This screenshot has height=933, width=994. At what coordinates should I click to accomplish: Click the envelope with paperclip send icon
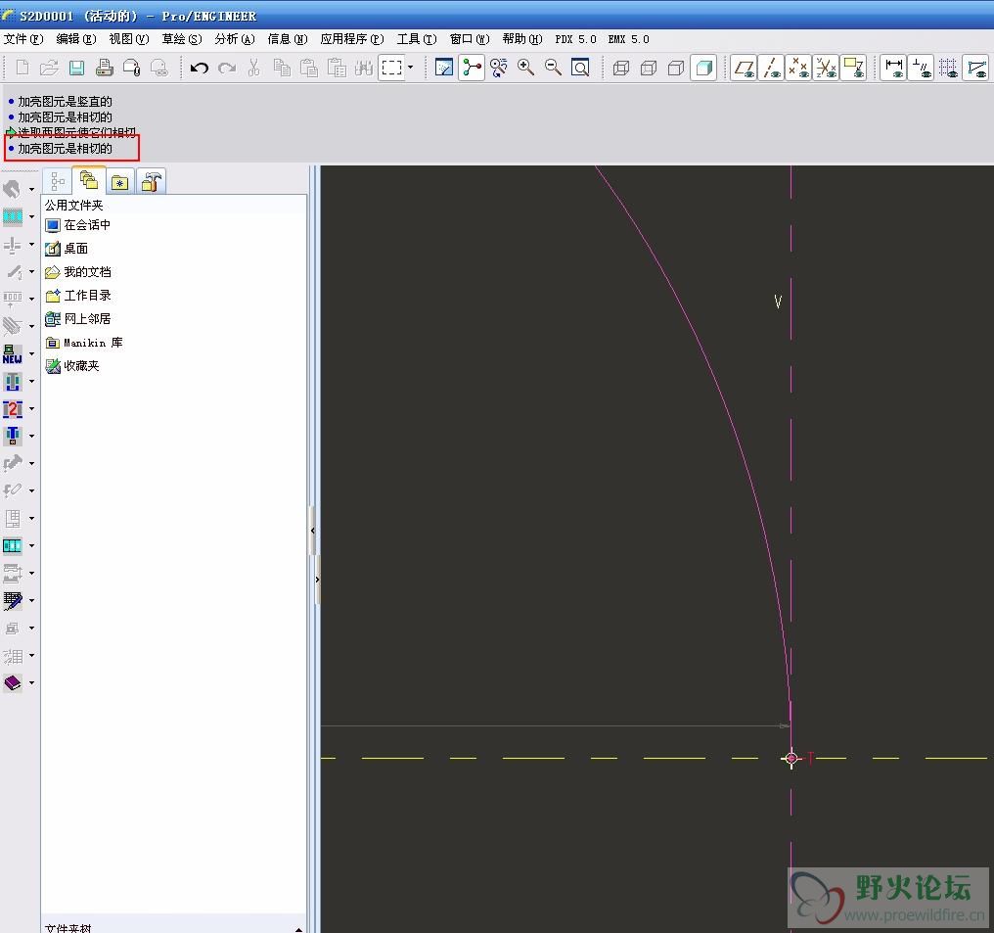click(131, 68)
